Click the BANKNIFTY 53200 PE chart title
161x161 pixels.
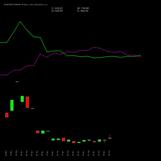(x=25, y=5)
